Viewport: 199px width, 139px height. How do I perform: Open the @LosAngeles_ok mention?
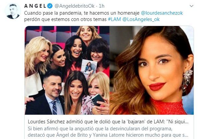pyautogui.click(x=141, y=19)
